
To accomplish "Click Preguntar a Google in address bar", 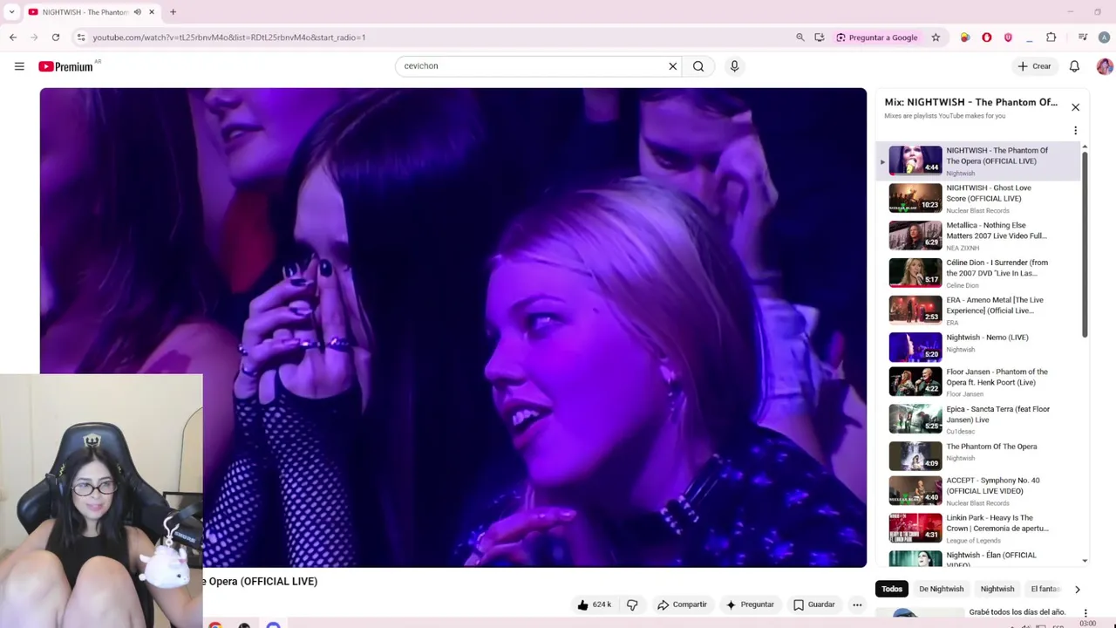I will tap(876, 38).
